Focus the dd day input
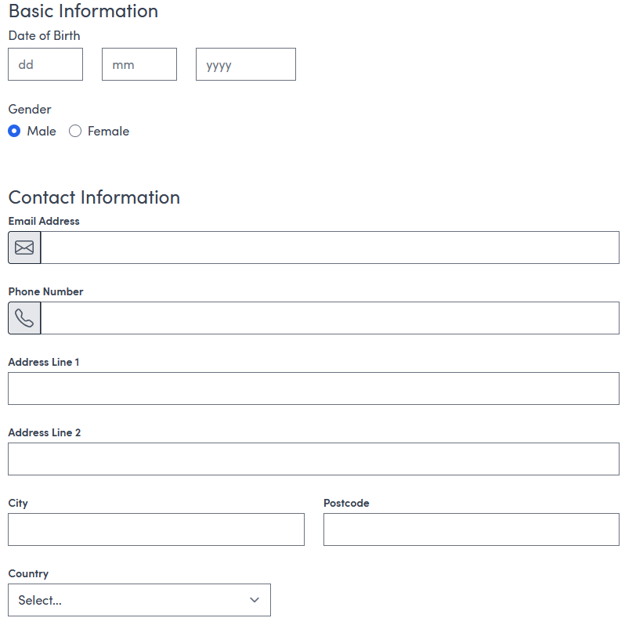Viewport: 625px width, 636px height. click(x=45, y=64)
